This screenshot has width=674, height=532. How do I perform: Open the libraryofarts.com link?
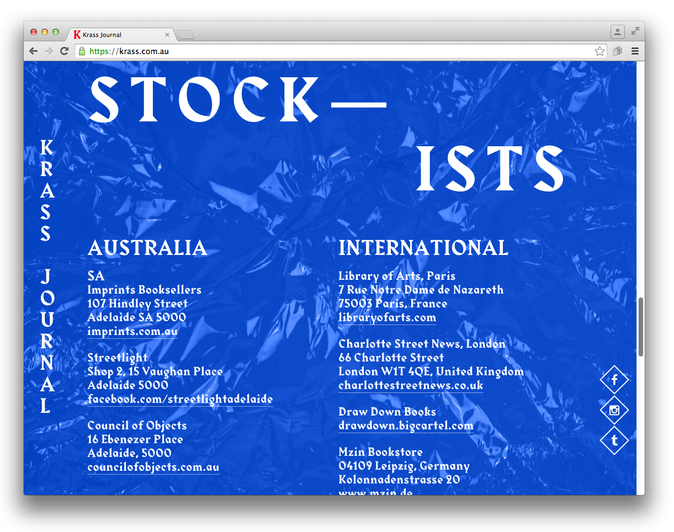(x=387, y=317)
